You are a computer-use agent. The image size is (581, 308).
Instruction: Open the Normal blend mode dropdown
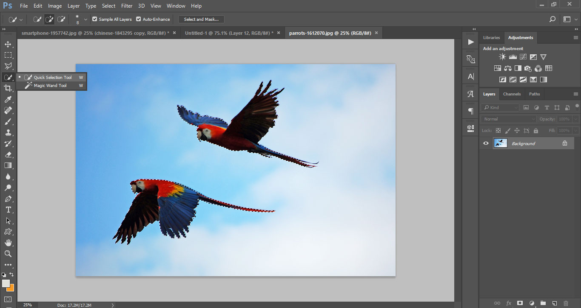(x=509, y=119)
